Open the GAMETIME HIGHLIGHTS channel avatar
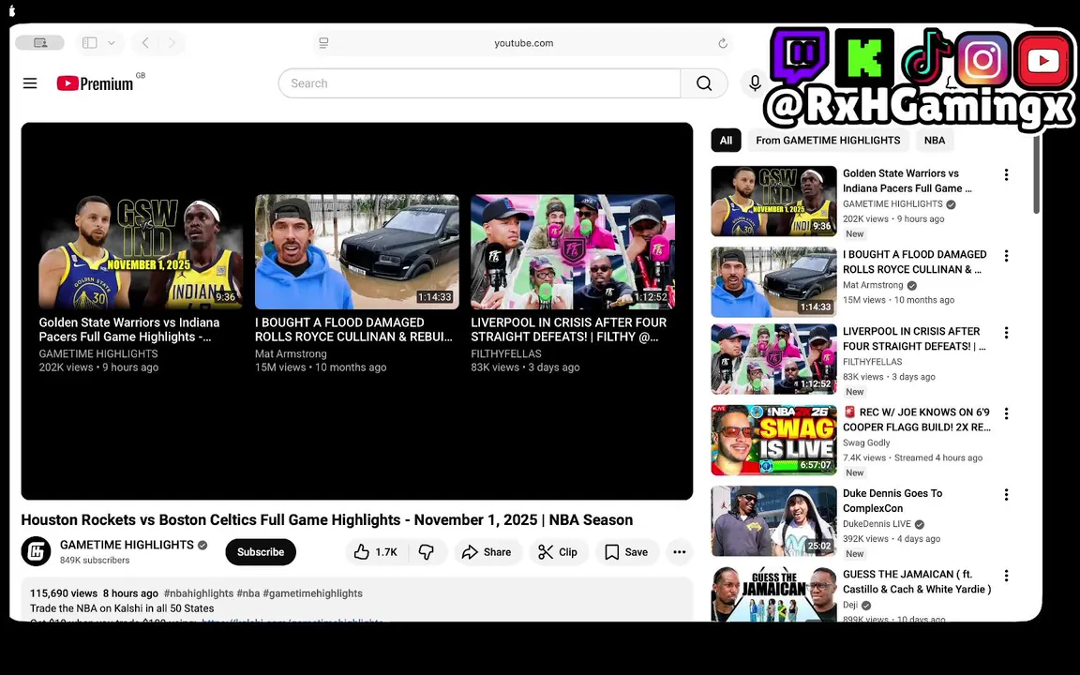 point(36,551)
